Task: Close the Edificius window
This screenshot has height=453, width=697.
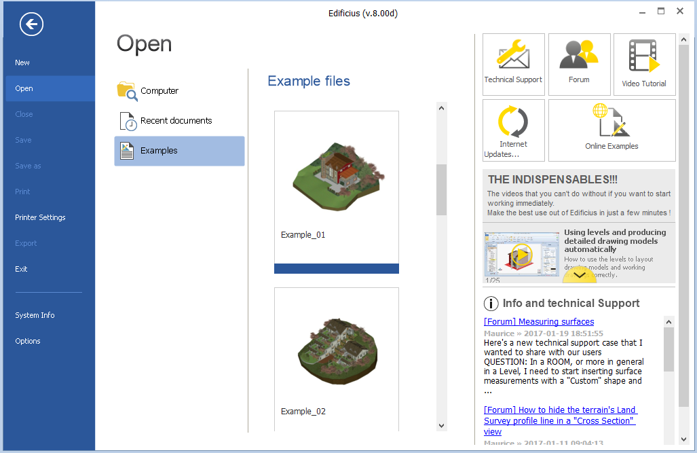Action: click(x=680, y=11)
